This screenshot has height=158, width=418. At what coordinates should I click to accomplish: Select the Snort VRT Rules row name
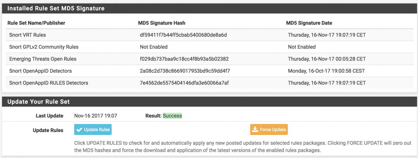(x=27, y=35)
